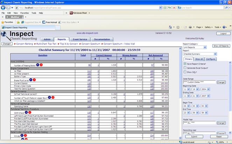Enable Generate Excel Output checkbox
This screenshot has height=144, width=232.
pyautogui.click(x=185, y=68)
